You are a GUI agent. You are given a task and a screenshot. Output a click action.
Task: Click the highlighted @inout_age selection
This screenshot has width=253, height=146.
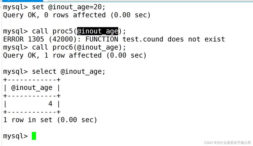(x=98, y=31)
